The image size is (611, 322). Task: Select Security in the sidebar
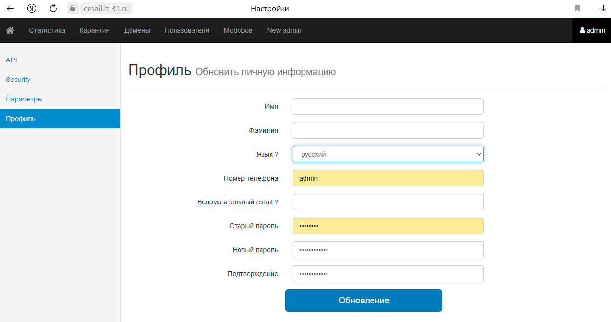18,80
